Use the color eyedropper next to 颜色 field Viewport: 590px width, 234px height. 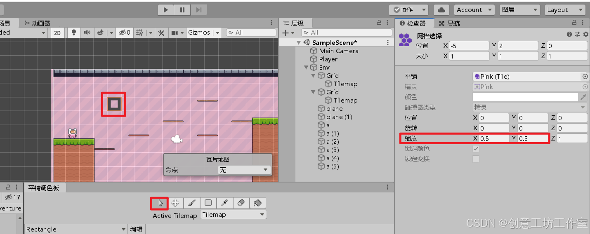[x=583, y=97]
